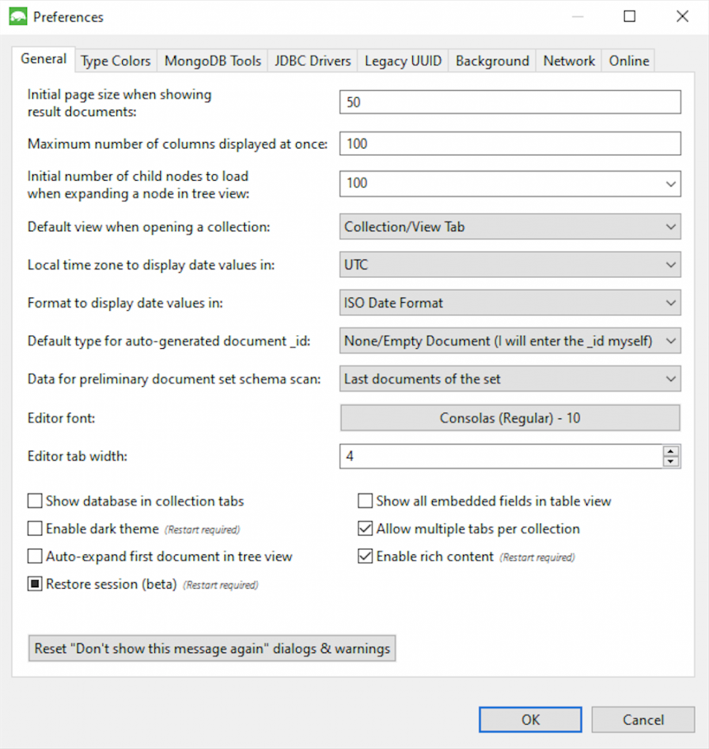Viewport: 709px width, 749px height.
Task: Maximize the Preferences window
Action: 630,17
